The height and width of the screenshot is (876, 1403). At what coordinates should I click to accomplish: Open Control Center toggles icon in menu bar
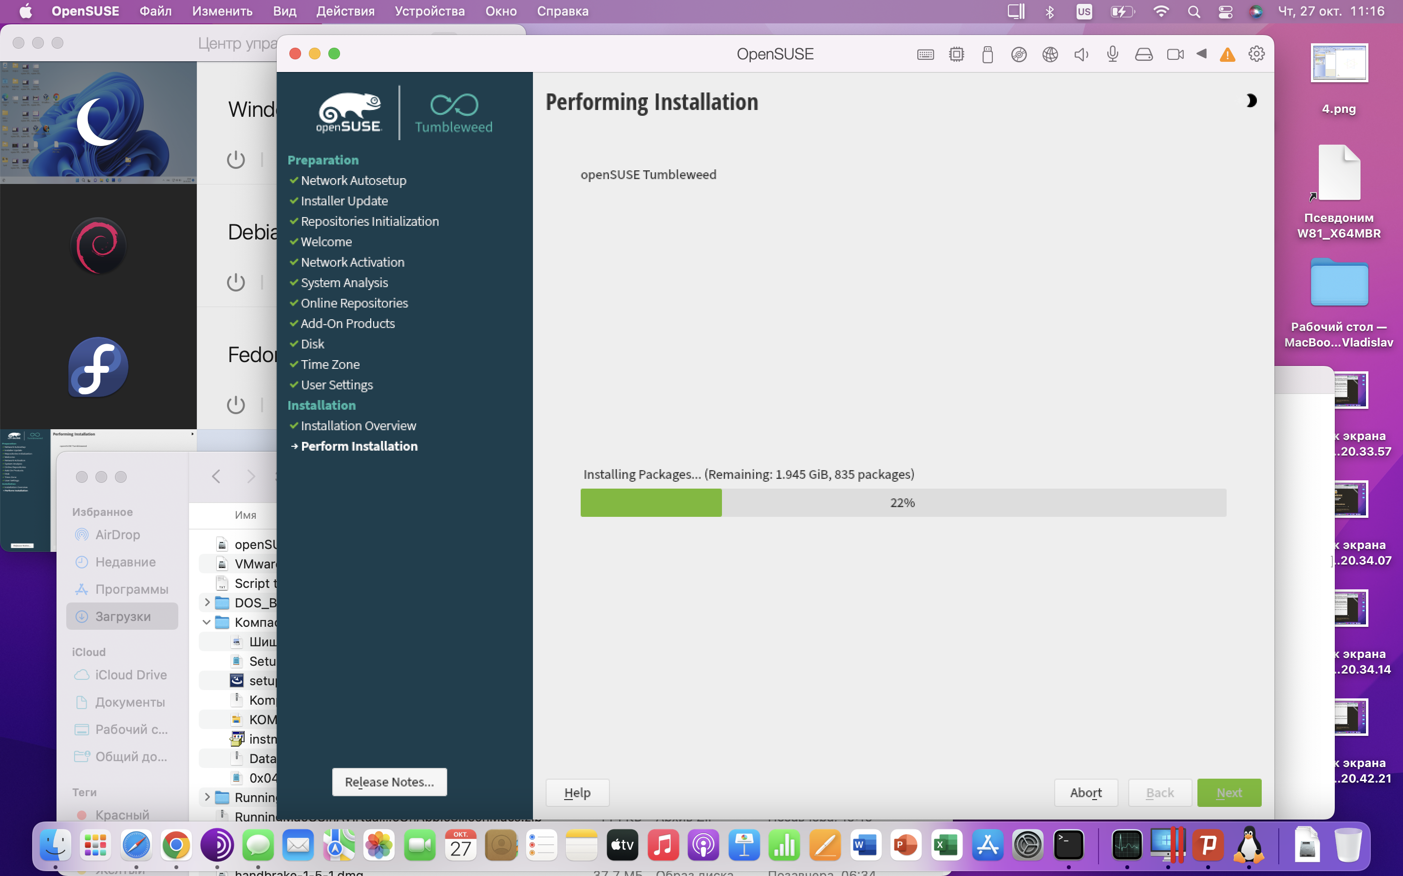point(1225,12)
